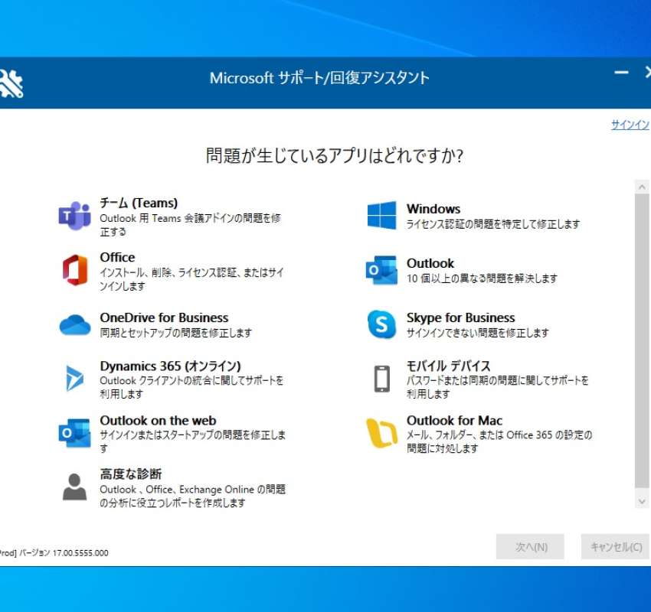Select the Windows heading text
Viewport: 651px width, 612px height.
[x=433, y=209]
